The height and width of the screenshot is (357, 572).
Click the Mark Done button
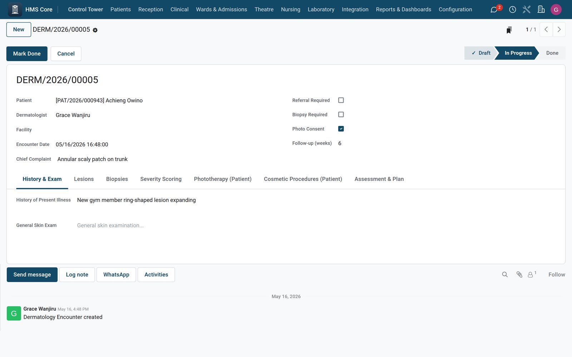pos(27,54)
